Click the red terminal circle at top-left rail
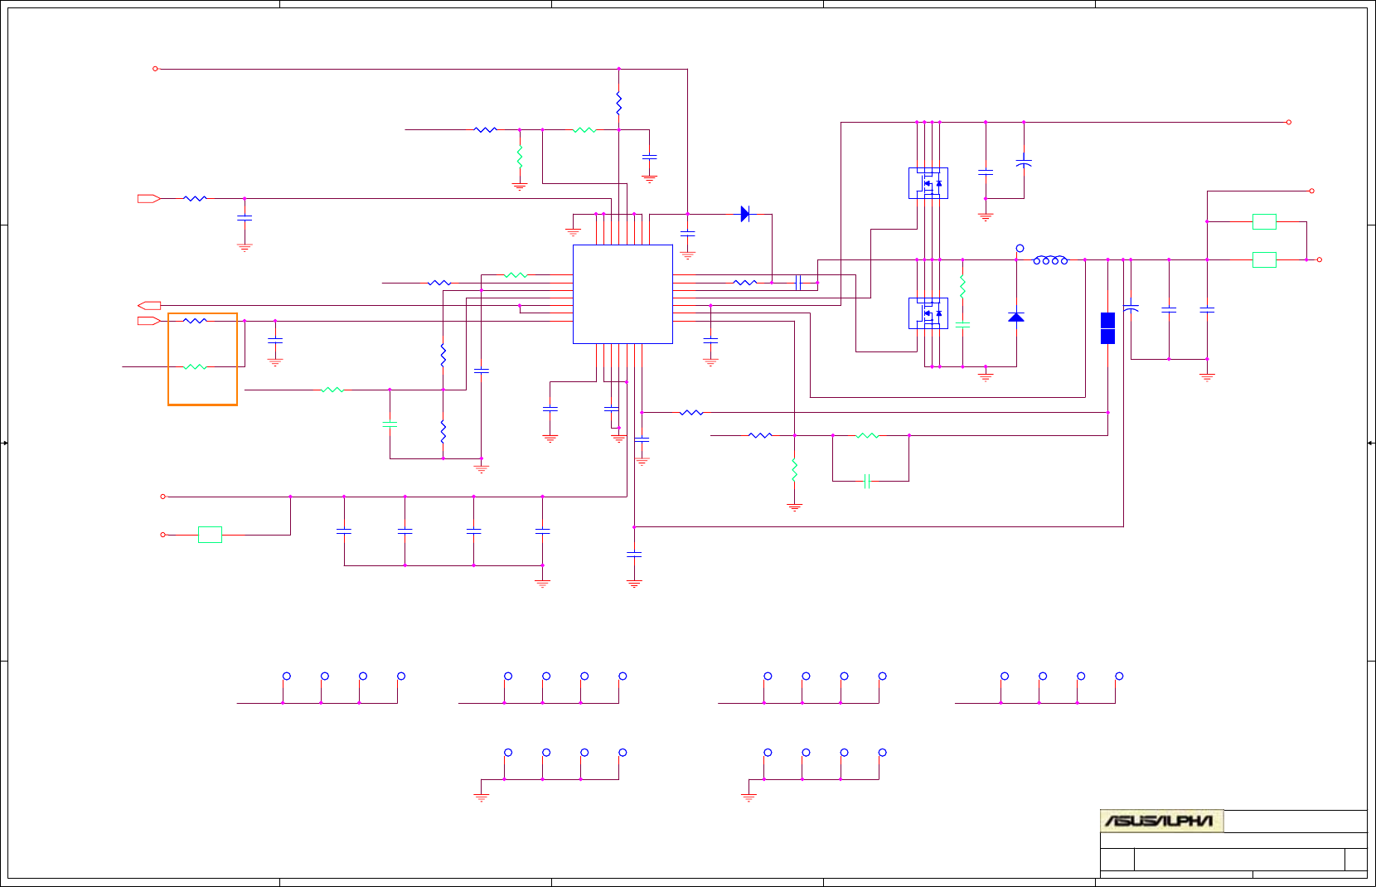This screenshot has height=887, width=1376. (x=155, y=69)
